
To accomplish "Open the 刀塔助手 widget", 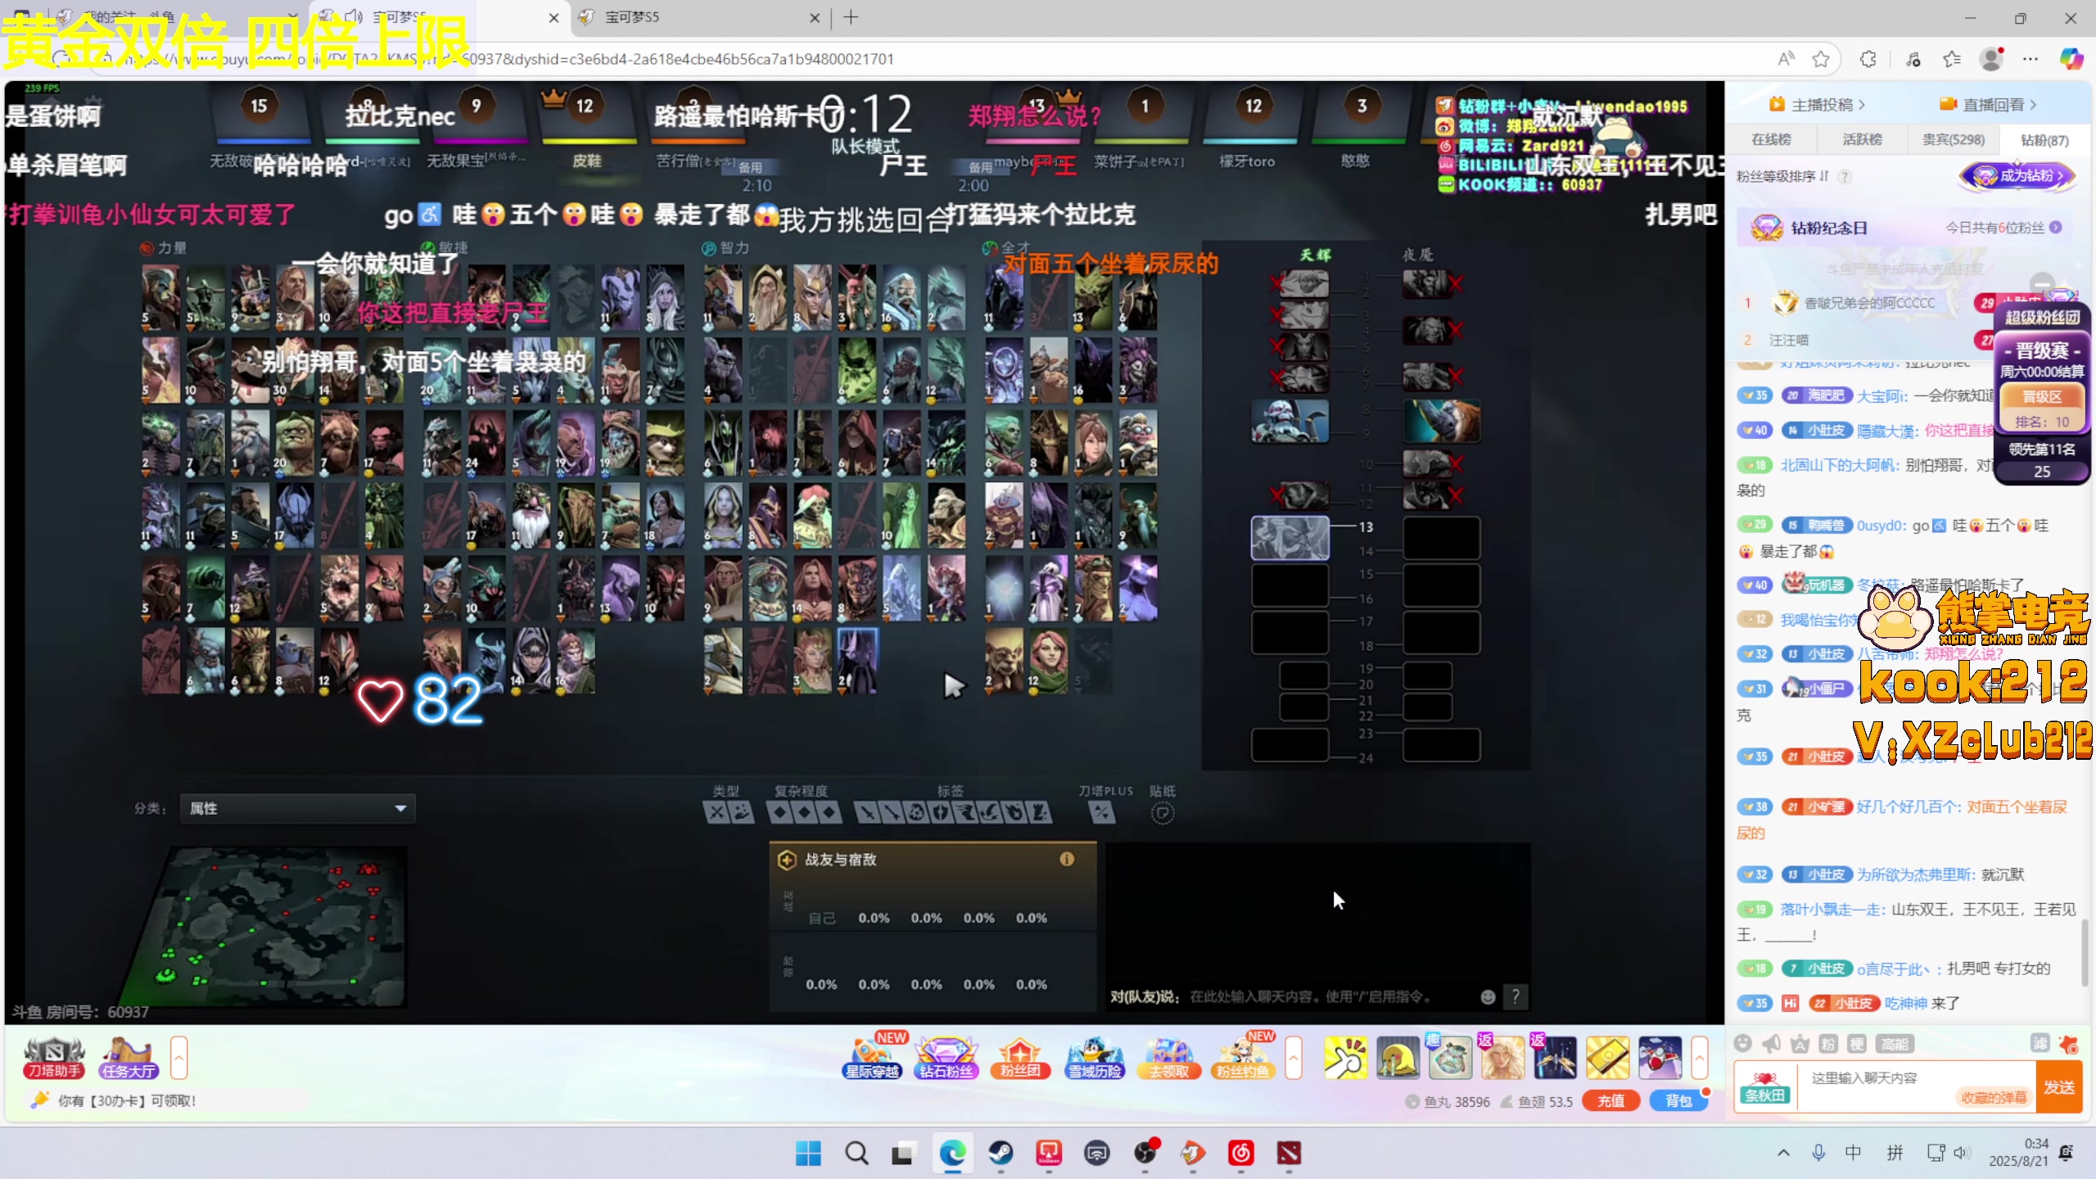I will pos(54,1058).
